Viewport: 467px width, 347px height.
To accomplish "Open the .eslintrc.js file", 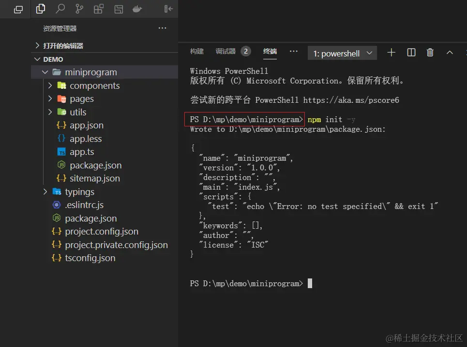I will [x=84, y=205].
